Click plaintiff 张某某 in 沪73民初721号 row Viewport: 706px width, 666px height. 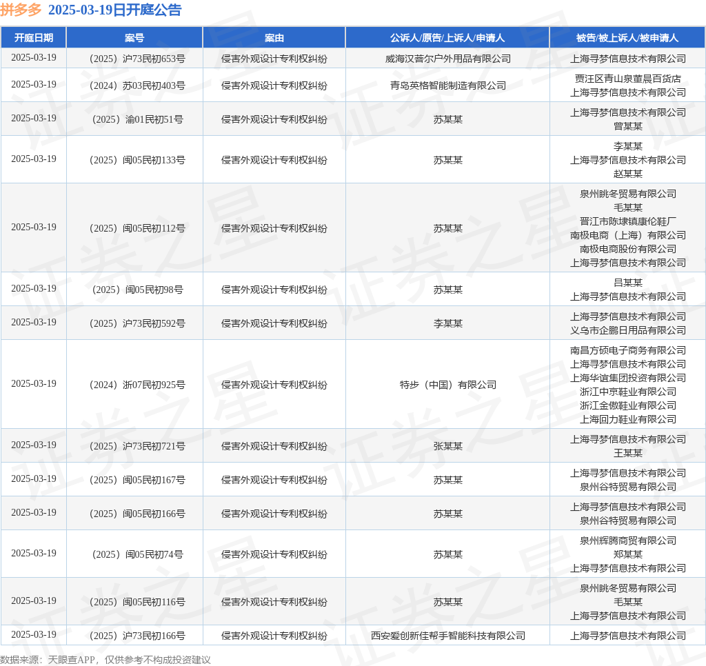pyautogui.click(x=448, y=446)
